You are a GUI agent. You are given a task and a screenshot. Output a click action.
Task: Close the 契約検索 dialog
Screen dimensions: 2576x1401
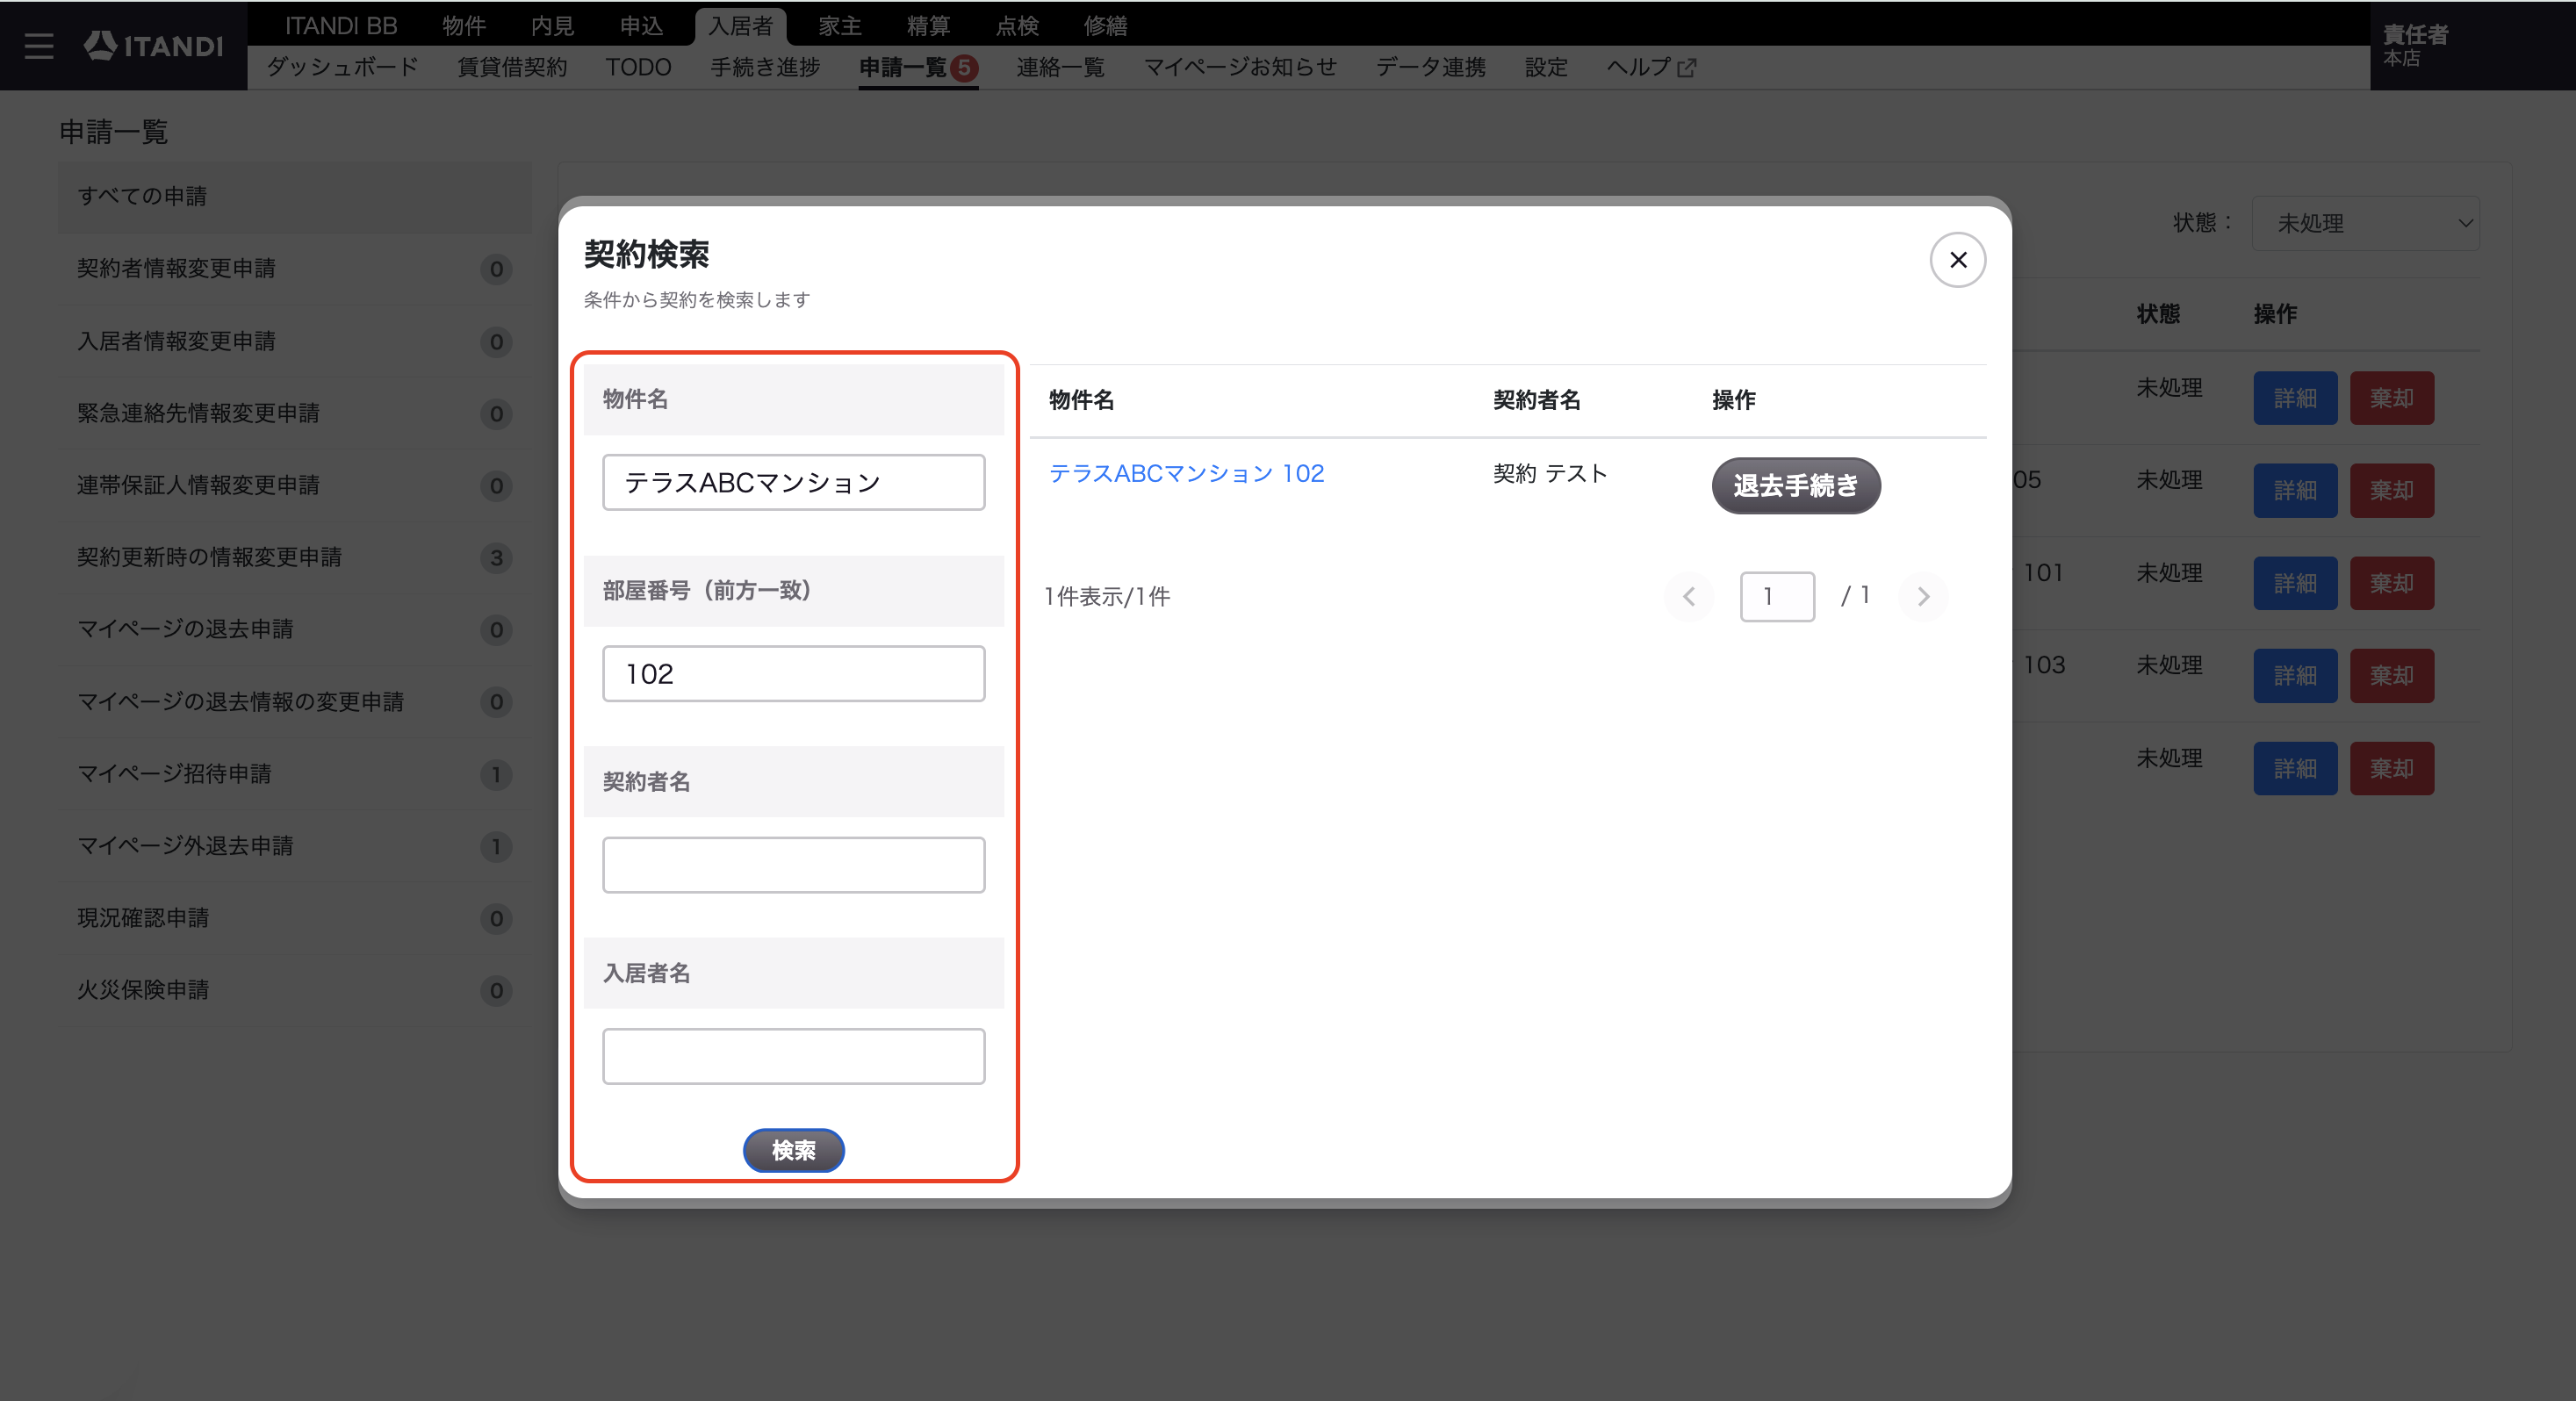coord(1957,260)
